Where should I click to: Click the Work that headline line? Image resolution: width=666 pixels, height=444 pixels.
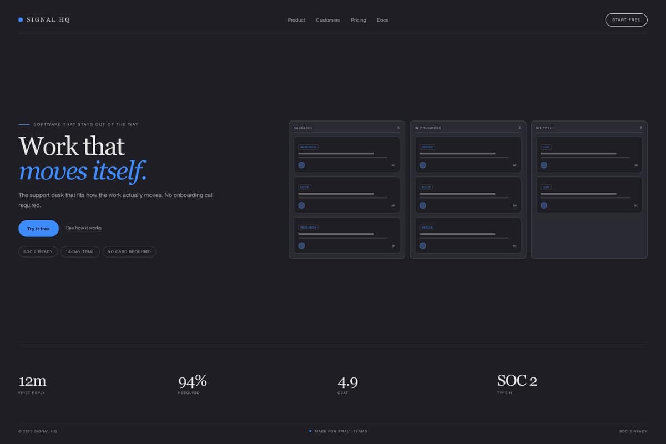click(x=72, y=147)
